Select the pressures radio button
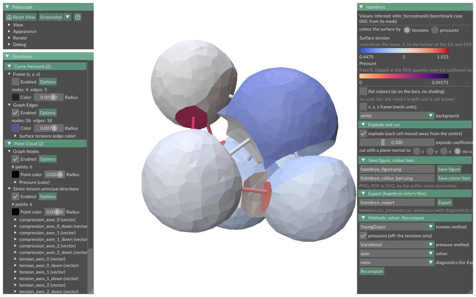Viewport: 476px width, 297px height. [x=435, y=30]
